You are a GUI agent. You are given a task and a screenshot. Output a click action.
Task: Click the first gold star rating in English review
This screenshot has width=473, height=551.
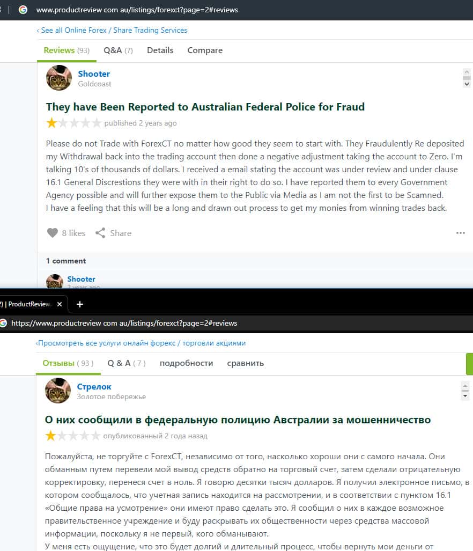tap(51, 123)
